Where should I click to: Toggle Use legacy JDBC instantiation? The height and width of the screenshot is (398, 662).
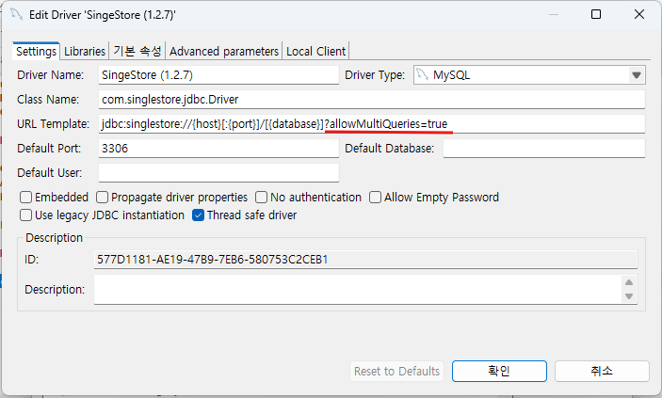coord(25,215)
